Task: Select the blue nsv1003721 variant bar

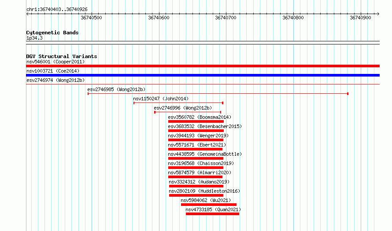Action: point(203,75)
